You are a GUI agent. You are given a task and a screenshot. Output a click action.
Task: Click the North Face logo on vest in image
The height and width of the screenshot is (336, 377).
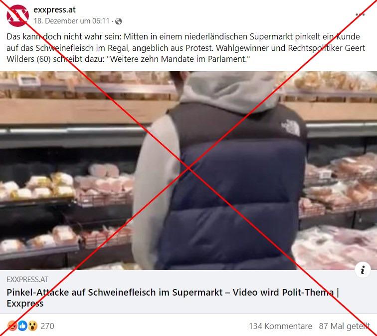pos(291,128)
